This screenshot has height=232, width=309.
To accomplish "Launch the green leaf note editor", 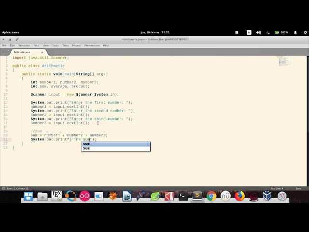I will point(155,196).
